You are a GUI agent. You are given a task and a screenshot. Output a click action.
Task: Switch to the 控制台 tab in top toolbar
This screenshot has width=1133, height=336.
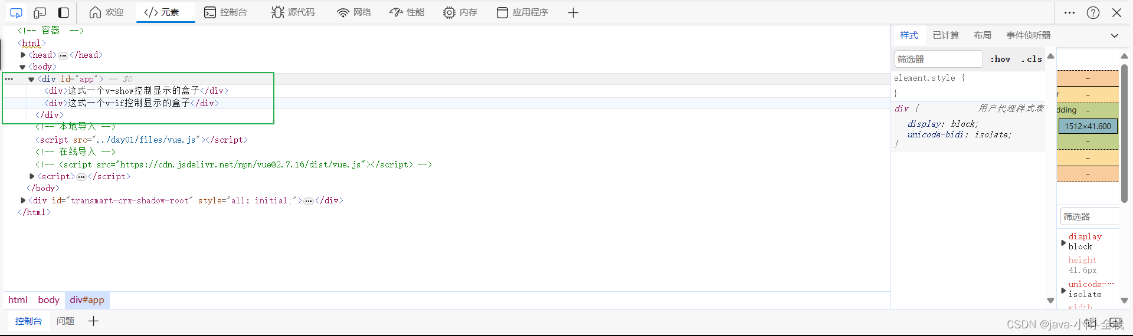point(225,12)
